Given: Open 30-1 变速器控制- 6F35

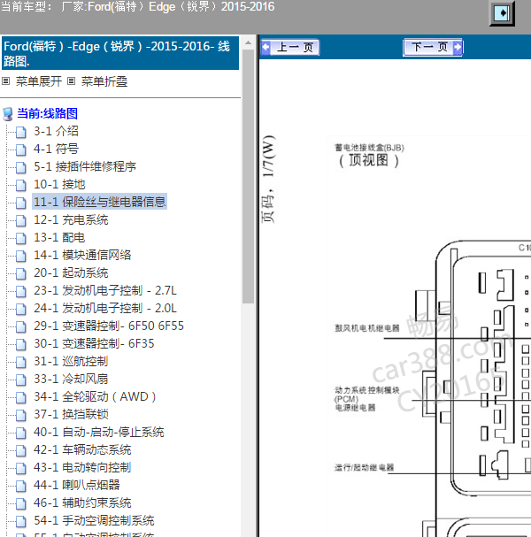Looking at the screenshot, I should coord(94,344).
